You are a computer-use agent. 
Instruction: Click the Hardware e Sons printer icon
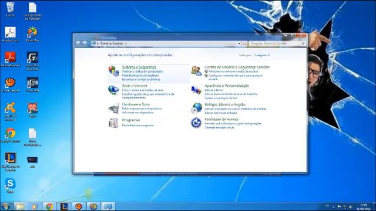pyautogui.click(x=114, y=108)
